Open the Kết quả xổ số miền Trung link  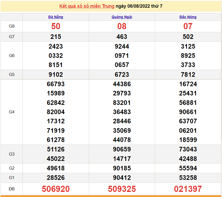pos(87,6)
